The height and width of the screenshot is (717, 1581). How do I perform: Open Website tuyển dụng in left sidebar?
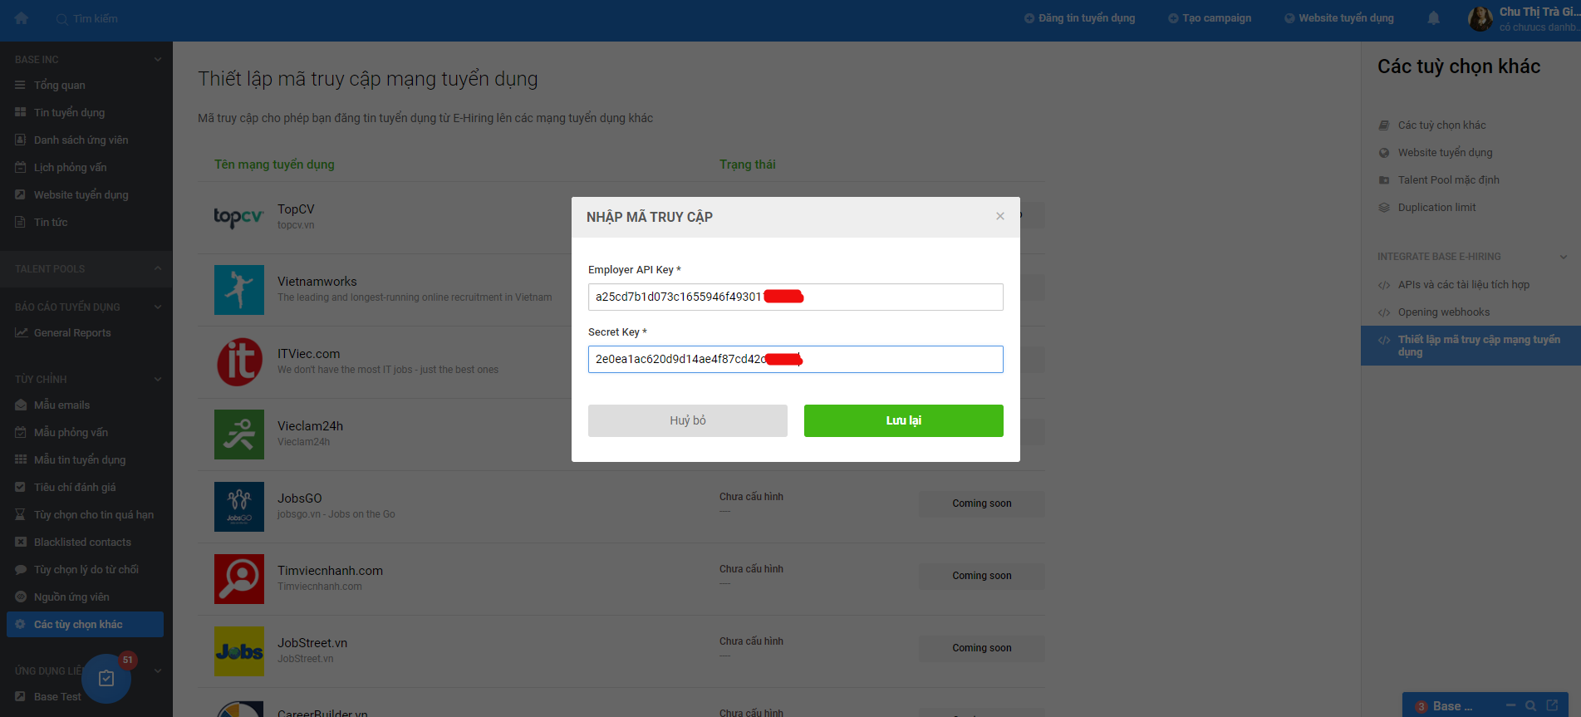coord(81,194)
